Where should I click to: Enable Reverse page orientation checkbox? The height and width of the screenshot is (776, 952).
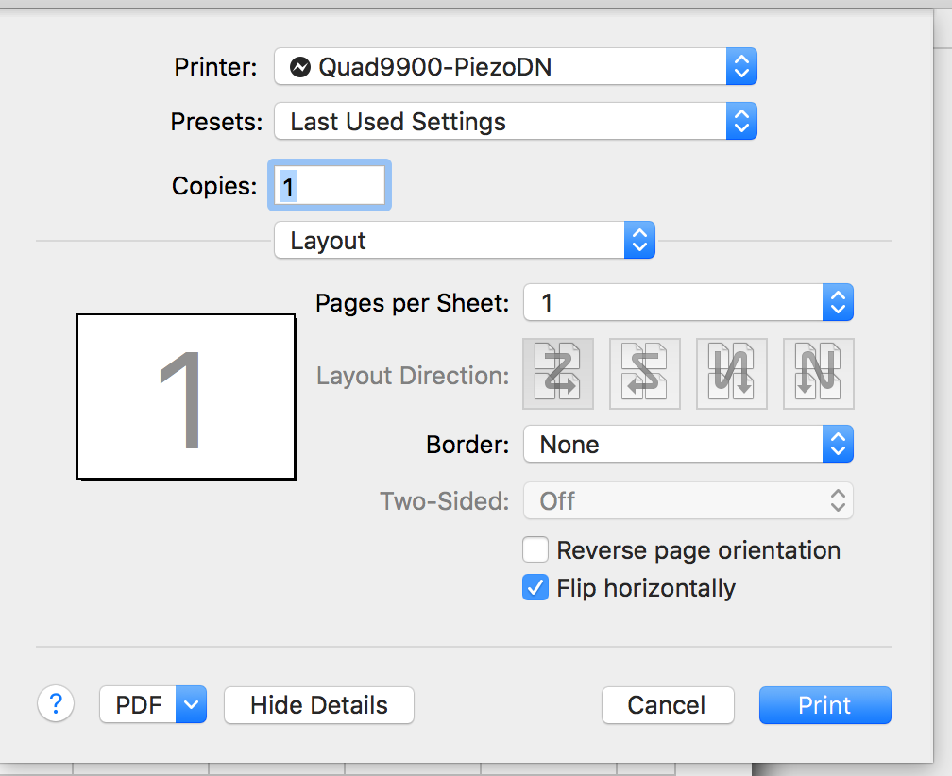point(535,550)
